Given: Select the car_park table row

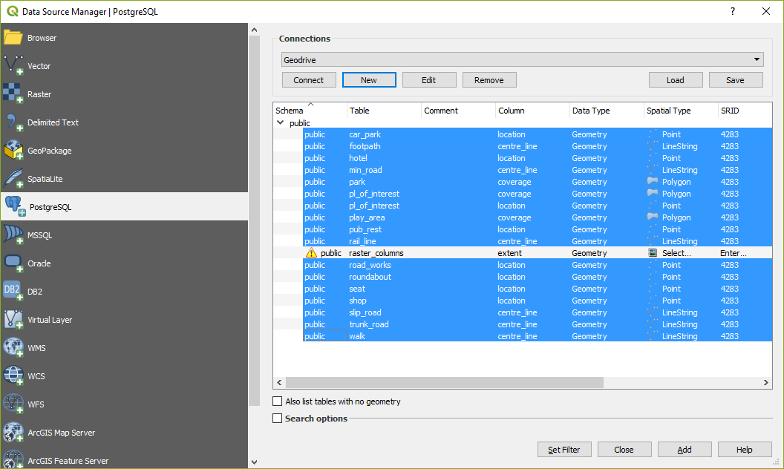Looking at the screenshot, I should coord(538,134).
